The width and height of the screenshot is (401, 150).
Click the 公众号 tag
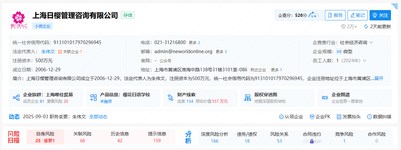[x=165, y=61]
